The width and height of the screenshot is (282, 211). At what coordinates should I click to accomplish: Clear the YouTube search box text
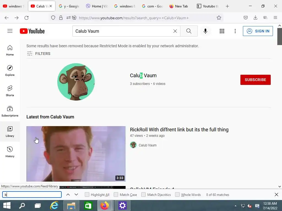(x=175, y=31)
